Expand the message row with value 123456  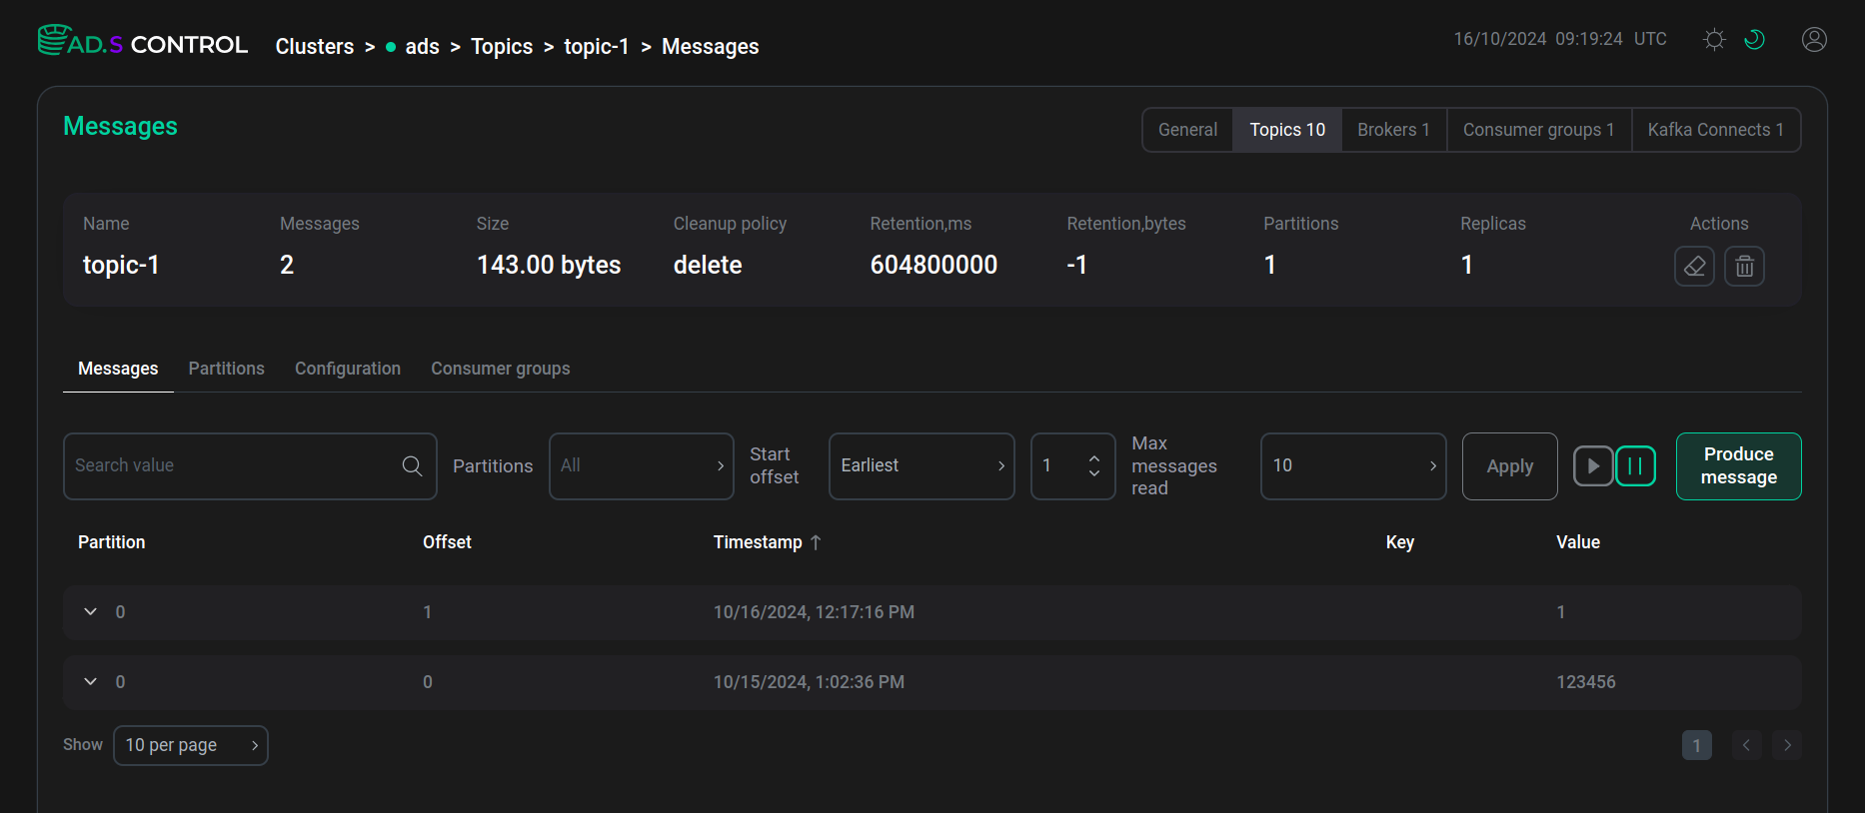[90, 681]
